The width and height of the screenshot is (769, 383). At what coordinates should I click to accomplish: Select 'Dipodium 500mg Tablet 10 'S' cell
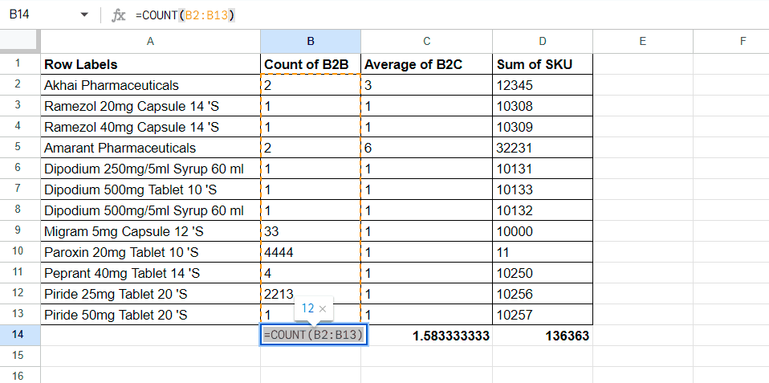tap(151, 189)
